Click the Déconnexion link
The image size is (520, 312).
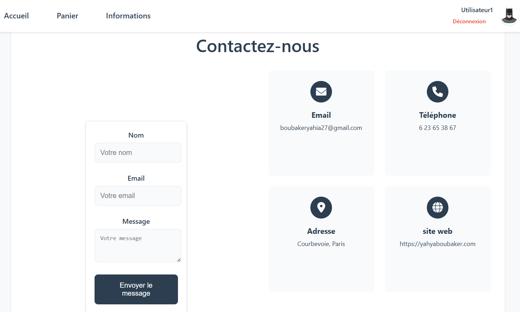[x=469, y=22]
